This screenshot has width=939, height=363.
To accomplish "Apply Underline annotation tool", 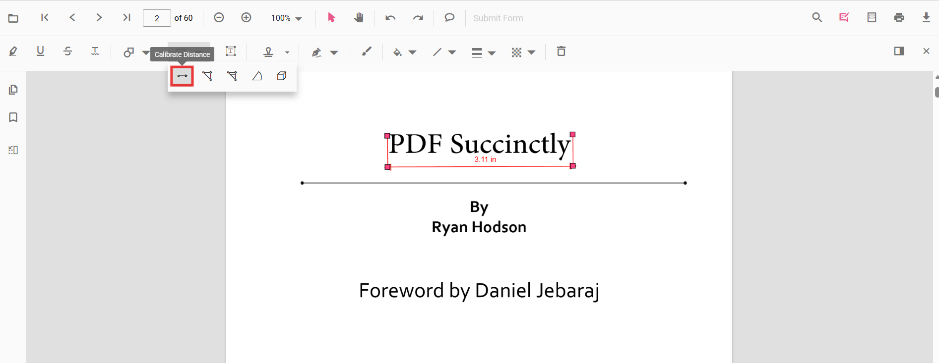I will [x=41, y=52].
